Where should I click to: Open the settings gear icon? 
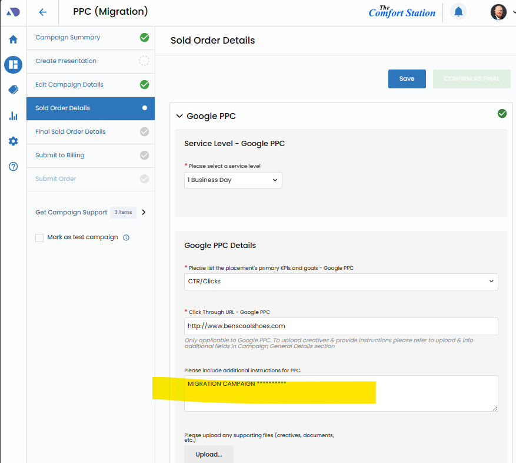click(x=13, y=141)
